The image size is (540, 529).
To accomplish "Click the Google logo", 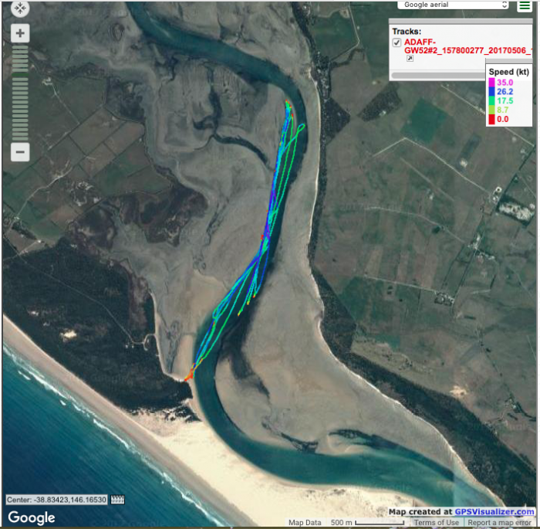I will tap(31, 517).
